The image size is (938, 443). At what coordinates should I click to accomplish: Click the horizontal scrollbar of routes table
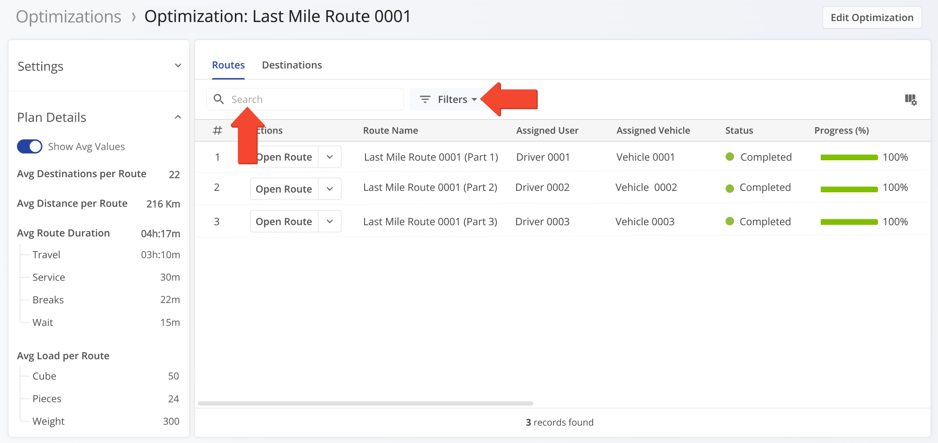click(x=365, y=403)
